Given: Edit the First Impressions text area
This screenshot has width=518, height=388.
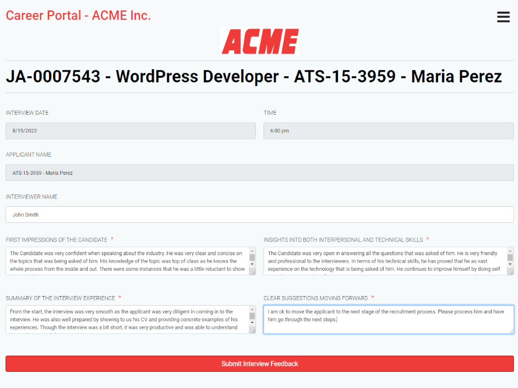Looking at the screenshot, I should [x=127, y=261].
